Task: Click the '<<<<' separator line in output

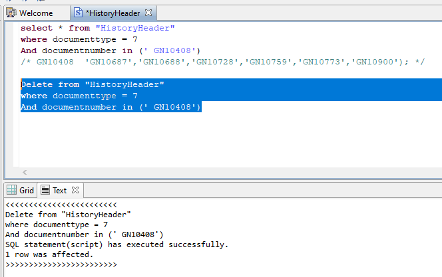Action: pyautogui.click(x=61, y=205)
